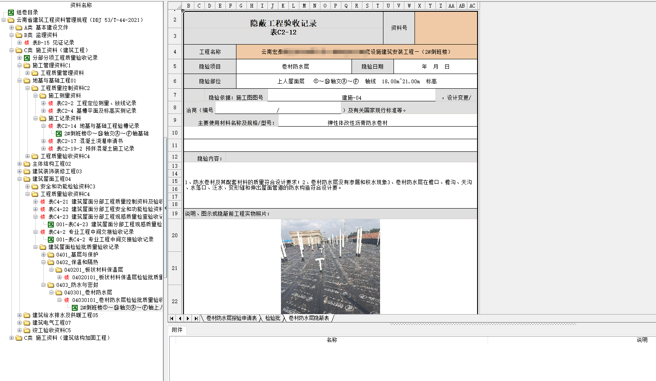The height and width of the screenshot is (381, 656).
Task: Click the folder icon of 施工管理资料C1
Action: point(27,66)
